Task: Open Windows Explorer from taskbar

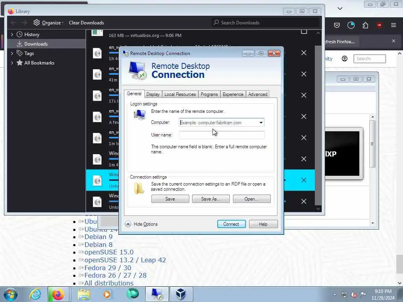Action: coord(84,294)
